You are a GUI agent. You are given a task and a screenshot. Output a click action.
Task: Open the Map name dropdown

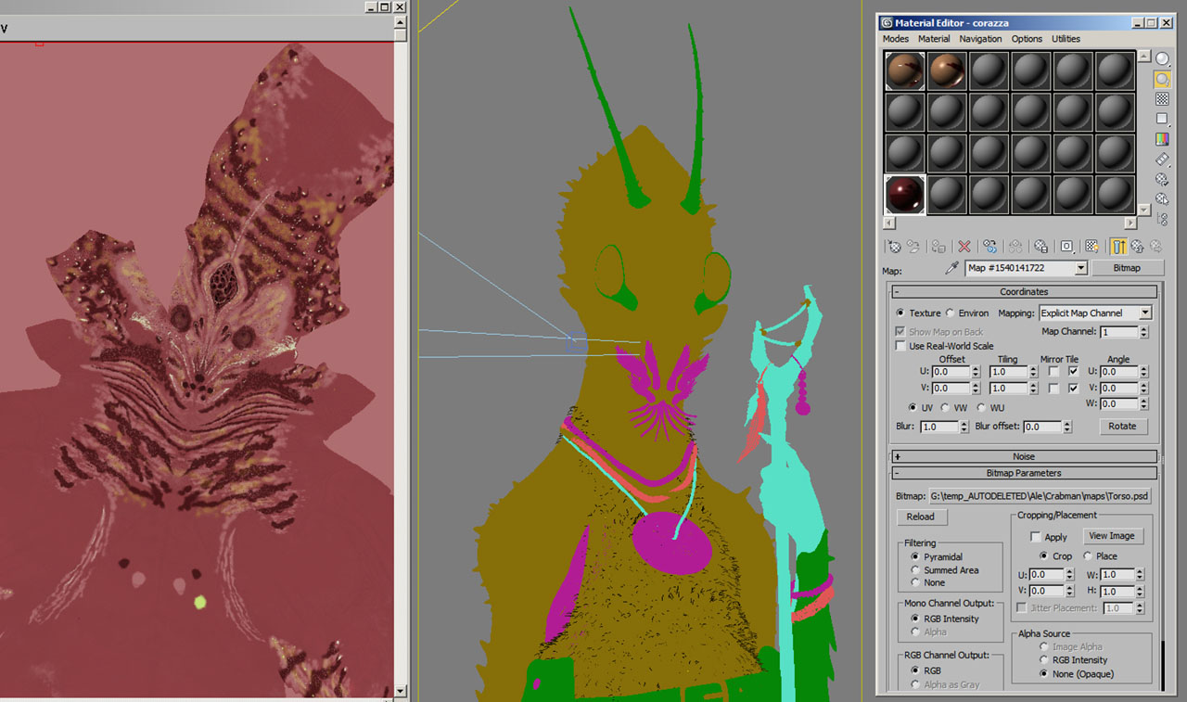(x=1080, y=268)
